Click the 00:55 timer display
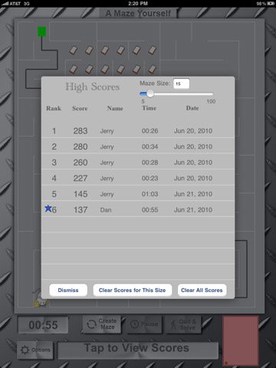 [43, 325]
